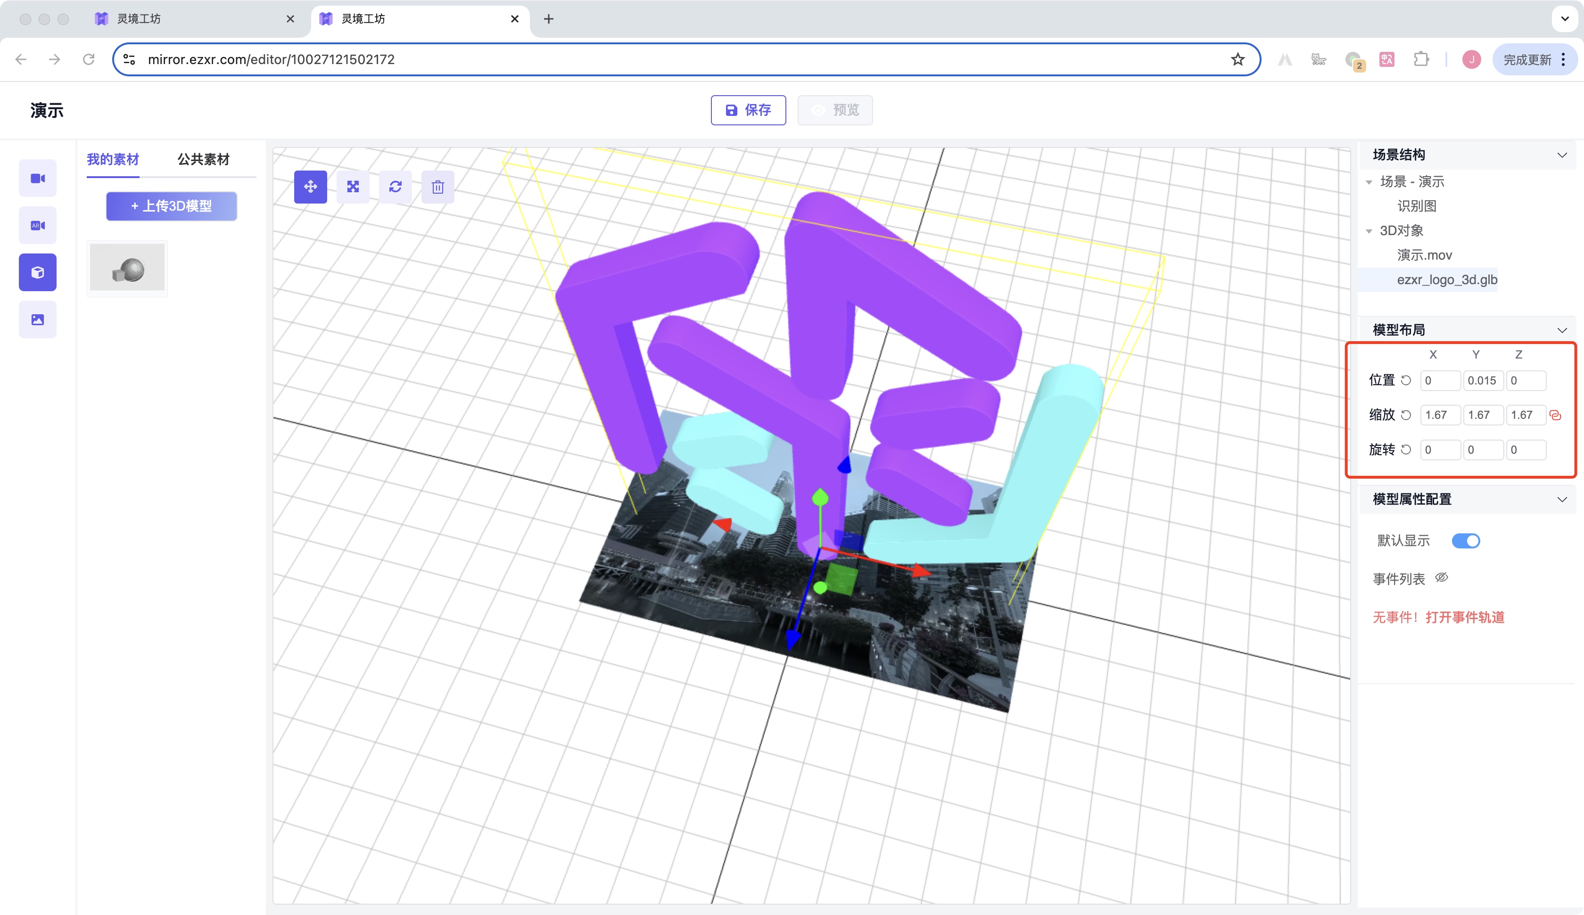This screenshot has height=915, width=1584.
Task: Click the 完成更新 browser update button
Action: (x=1527, y=60)
